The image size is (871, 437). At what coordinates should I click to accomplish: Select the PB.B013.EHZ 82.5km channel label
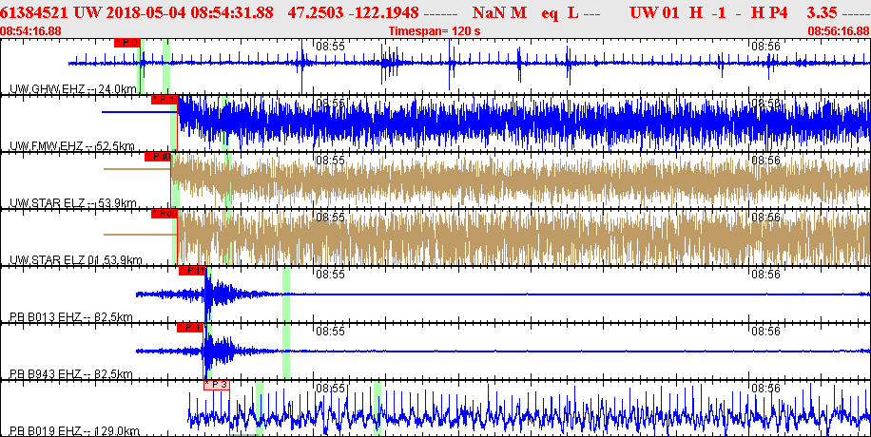click(69, 317)
